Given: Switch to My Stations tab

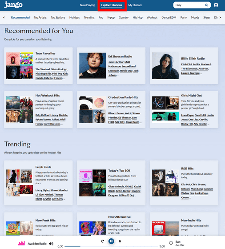Looking at the screenshot, I should point(135,5).
